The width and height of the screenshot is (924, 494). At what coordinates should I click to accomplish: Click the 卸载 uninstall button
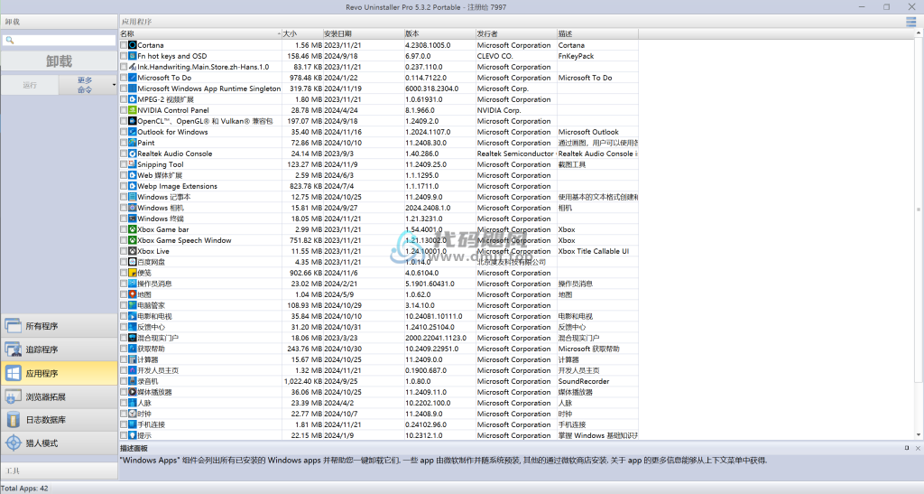(x=59, y=61)
